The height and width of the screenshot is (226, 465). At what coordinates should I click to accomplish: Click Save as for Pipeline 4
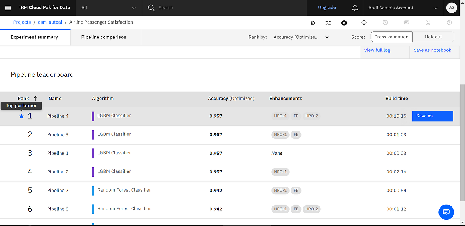click(432, 116)
